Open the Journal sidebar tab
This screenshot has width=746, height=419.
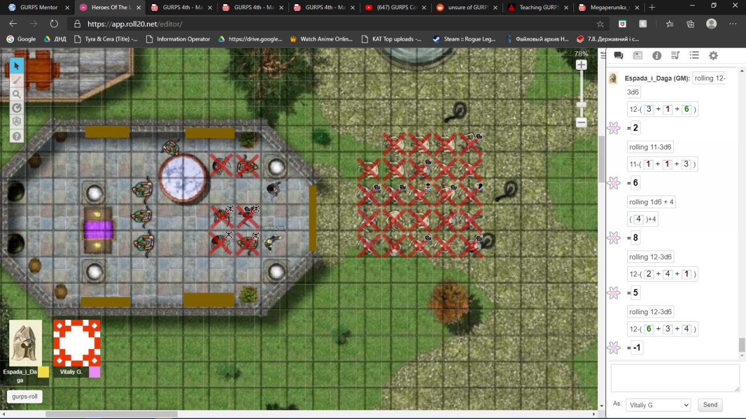[x=638, y=56]
